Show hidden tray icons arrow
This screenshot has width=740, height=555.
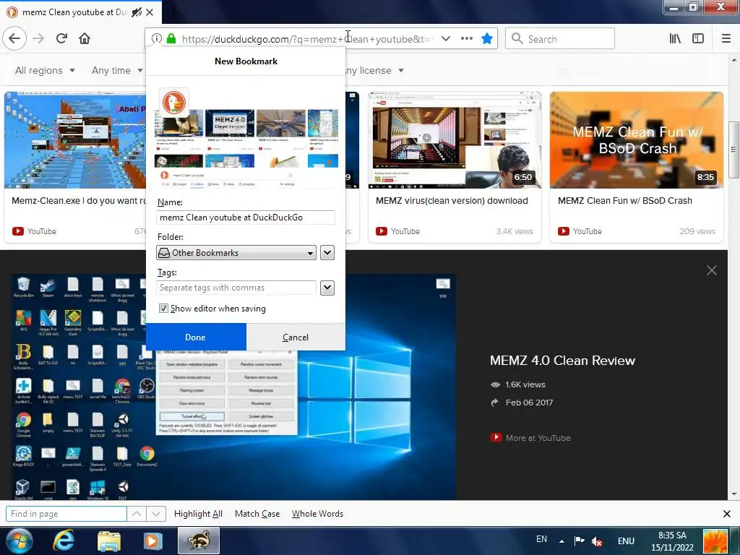click(562, 541)
